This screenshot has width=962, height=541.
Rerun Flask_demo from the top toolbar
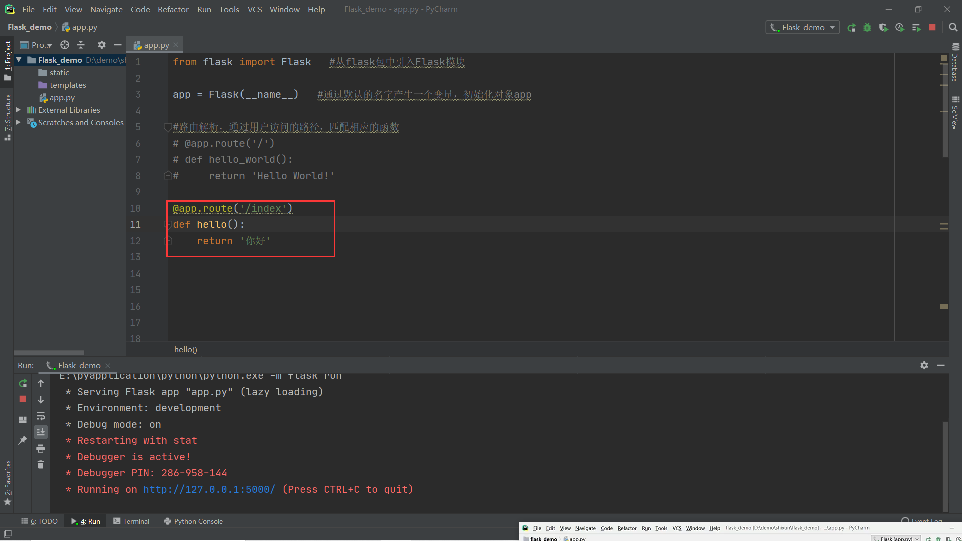coord(851,28)
